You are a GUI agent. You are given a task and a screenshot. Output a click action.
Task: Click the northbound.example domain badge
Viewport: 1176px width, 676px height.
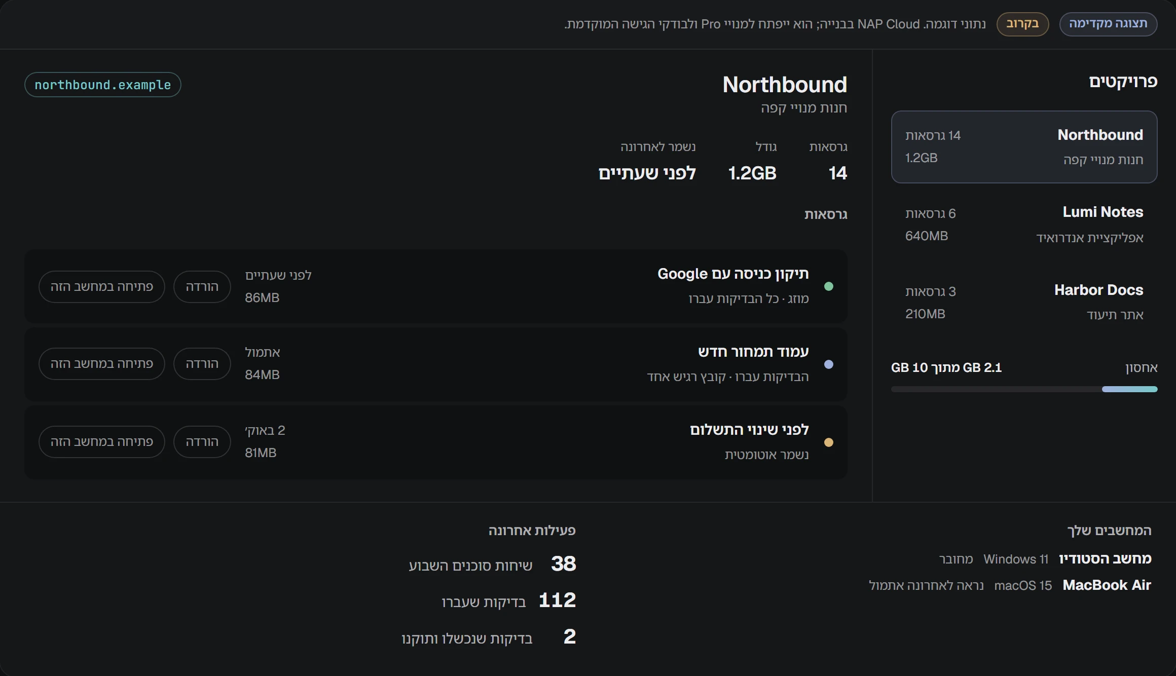click(103, 85)
